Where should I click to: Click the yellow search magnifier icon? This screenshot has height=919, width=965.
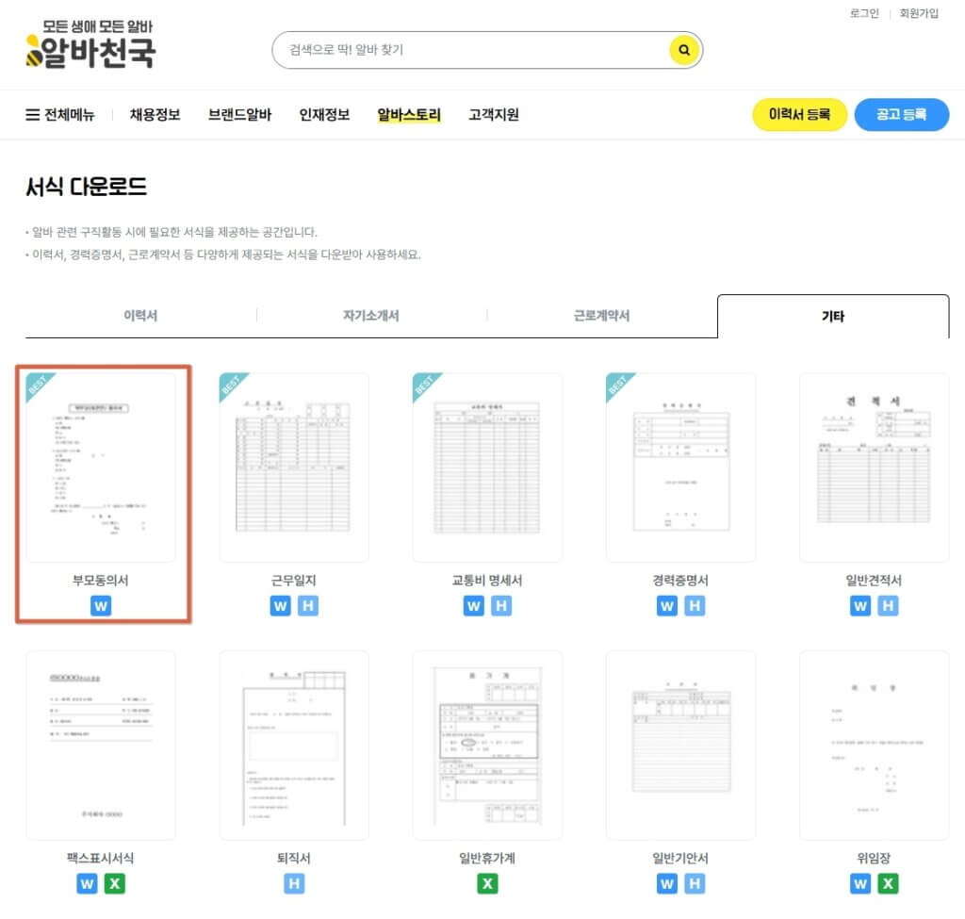click(x=683, y=50)
